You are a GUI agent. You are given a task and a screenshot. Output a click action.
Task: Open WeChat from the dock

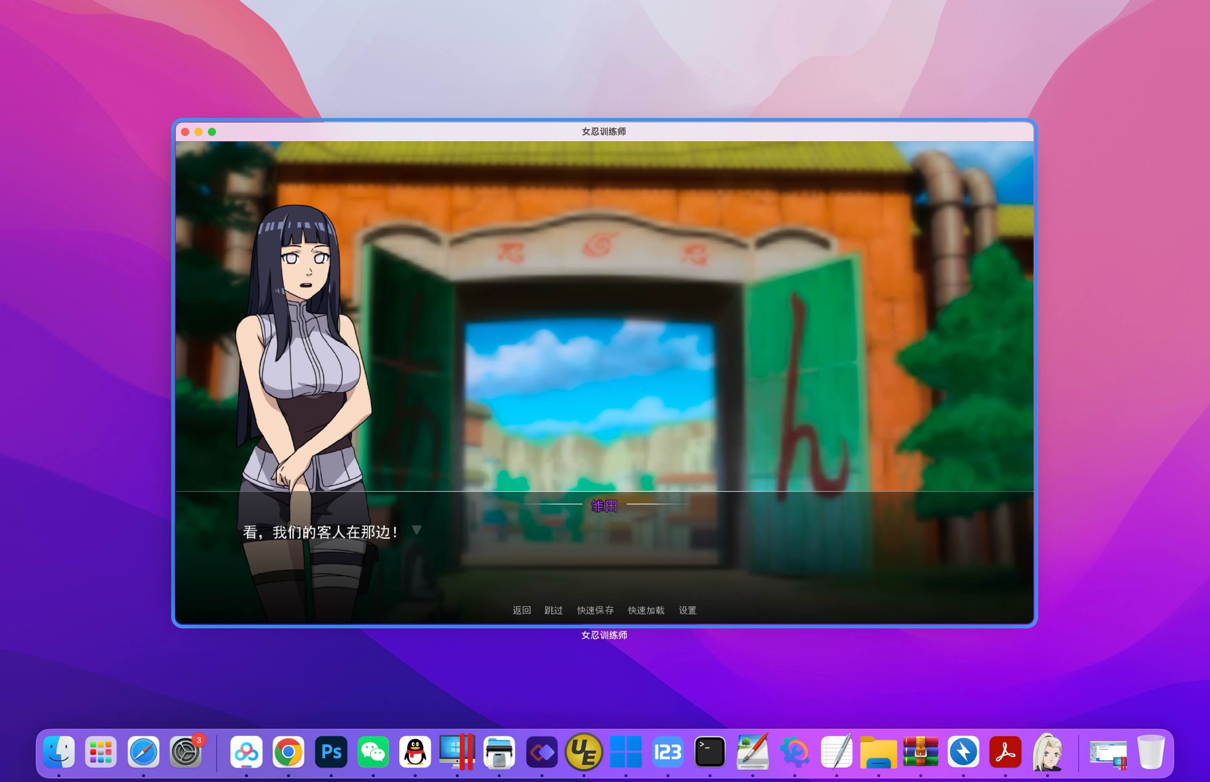373,751
